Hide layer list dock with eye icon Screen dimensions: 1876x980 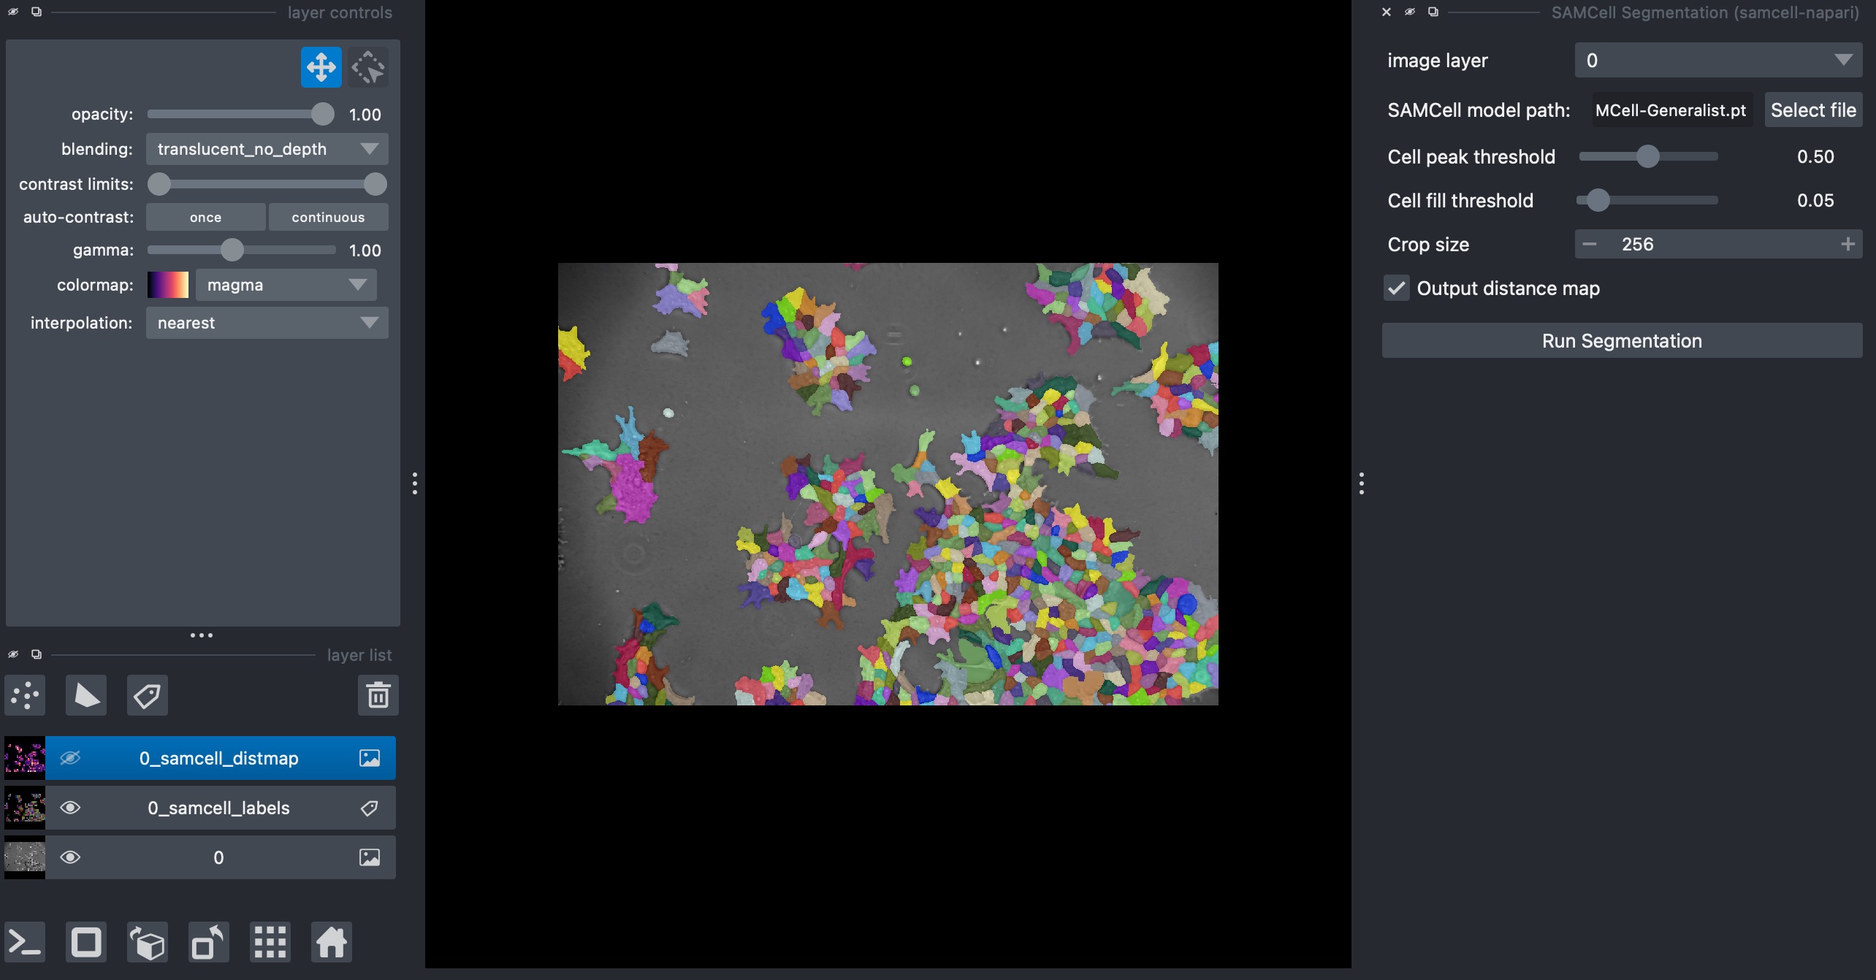(13, 654)
